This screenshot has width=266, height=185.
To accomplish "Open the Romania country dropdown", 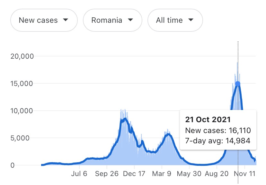I will click(x=112, y=20).
